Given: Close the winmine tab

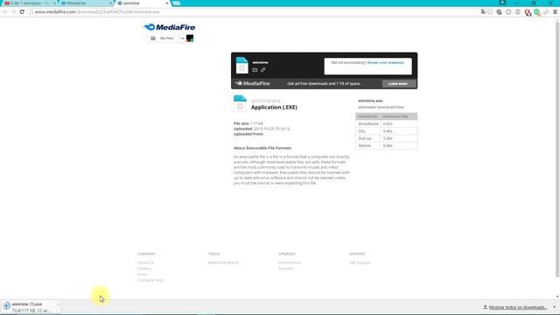Looking at the screenshot, I should 167,3.
